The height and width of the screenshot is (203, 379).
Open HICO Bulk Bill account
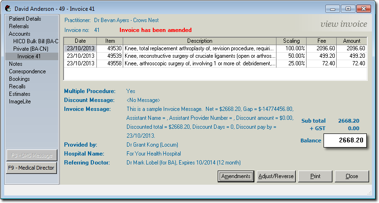(x=35, y=41)
